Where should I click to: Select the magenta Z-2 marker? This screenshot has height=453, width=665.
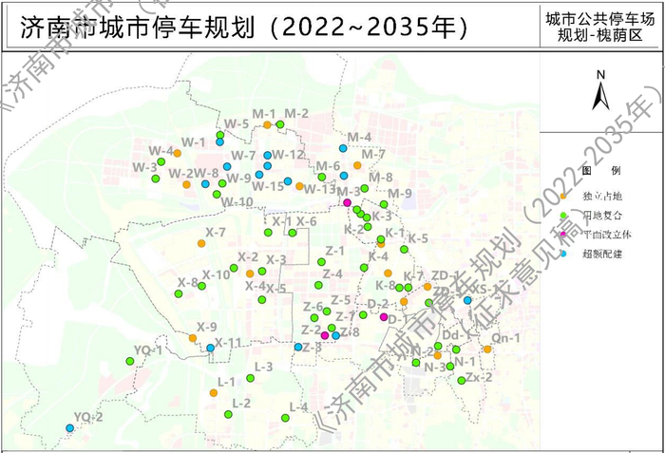point(325,335)
